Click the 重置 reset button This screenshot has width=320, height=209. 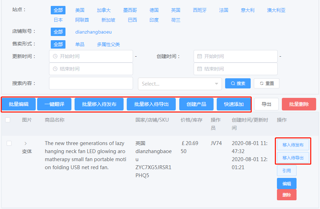[x=266, y=83]
